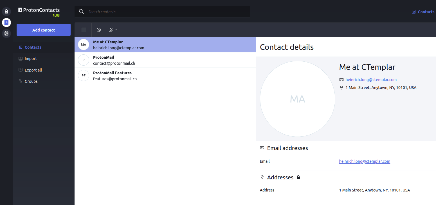Click the Search contacts field

pyautogui.click(x=162, y=12)
